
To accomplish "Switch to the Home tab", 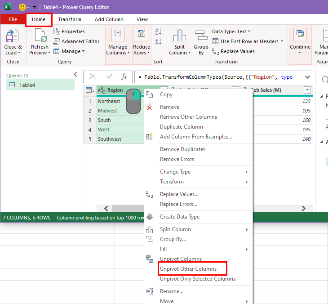I will coord(39,19).
